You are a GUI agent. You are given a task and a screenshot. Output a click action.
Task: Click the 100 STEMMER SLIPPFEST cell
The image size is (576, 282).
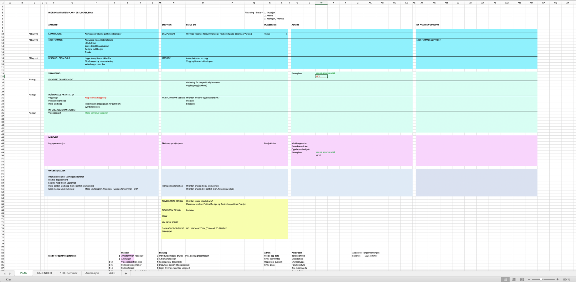click(x=428, y=40)
